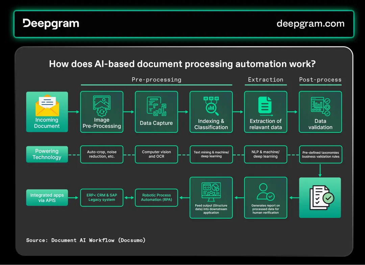Click the Source: Document AI Workflow text
Viewport: 365px width, 265px height.
click(x=86, y=240)
